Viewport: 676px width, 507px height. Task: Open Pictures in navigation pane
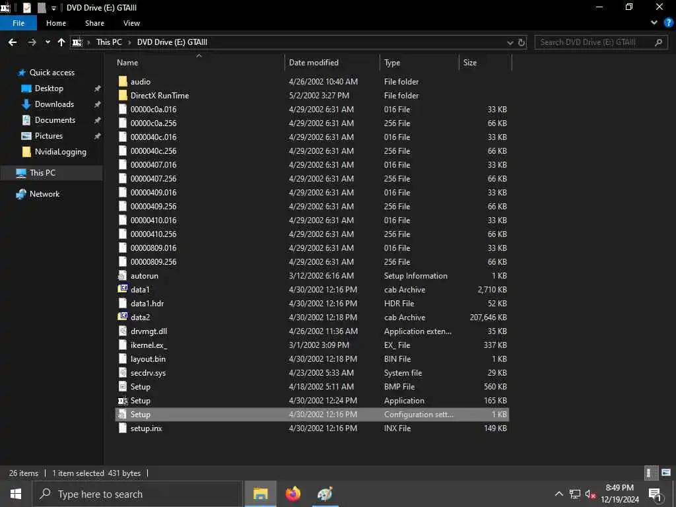point(49,136)
